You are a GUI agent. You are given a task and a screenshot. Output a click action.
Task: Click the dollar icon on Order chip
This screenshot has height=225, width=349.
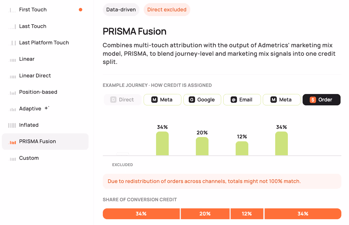click(313, 100)
